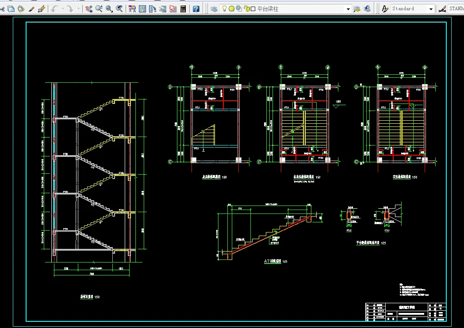This screenshot has width=464, height=328.
Task: Open the Block Editor tool
Action: 42,9
